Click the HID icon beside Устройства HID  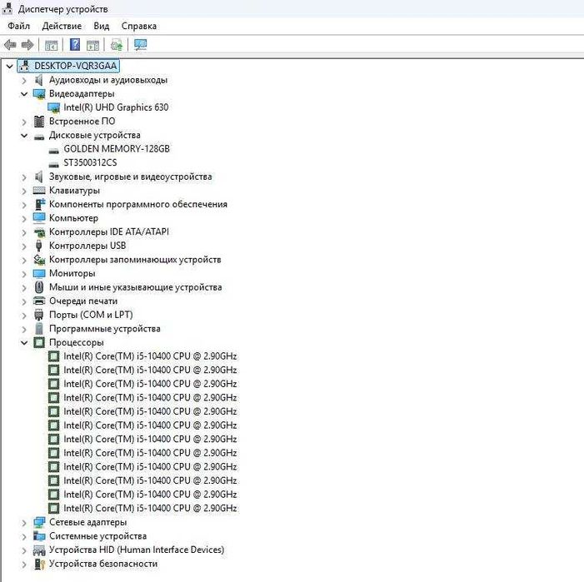(39, 550)
